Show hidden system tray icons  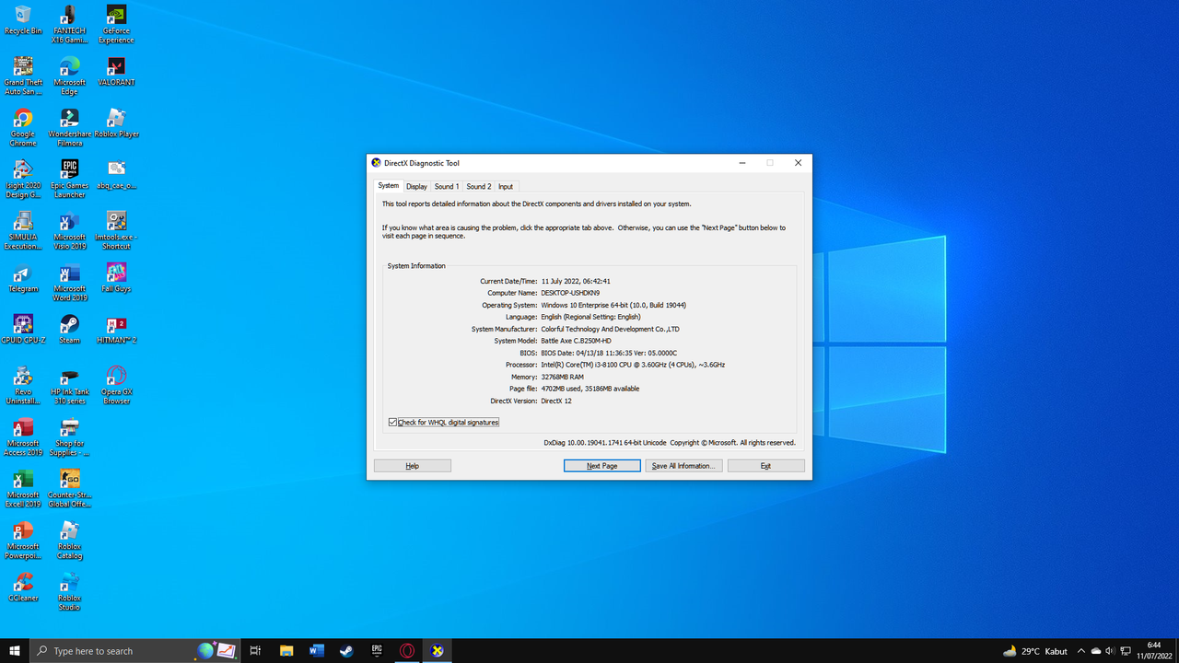pos(1081,650)
